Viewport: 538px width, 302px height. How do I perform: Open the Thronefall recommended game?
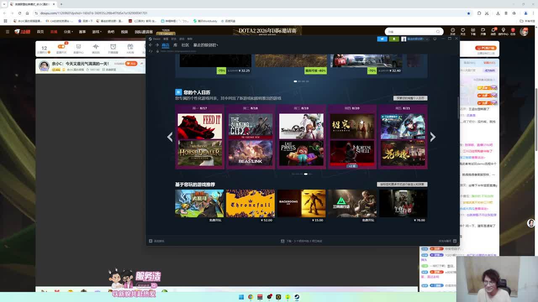coord(250,203)
